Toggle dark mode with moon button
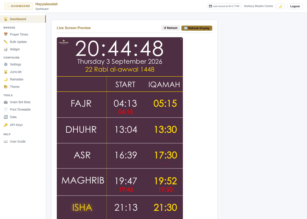The image size is (307, 219). (x=280, y=6)
